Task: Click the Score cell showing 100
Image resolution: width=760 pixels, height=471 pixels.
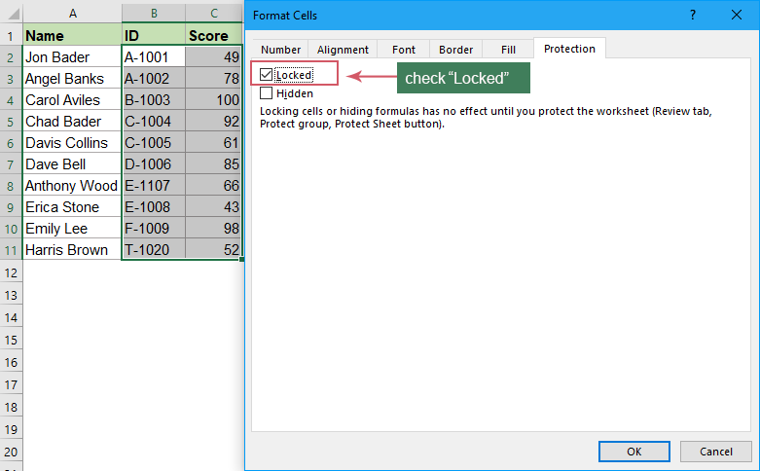Action: click(213, 100)
